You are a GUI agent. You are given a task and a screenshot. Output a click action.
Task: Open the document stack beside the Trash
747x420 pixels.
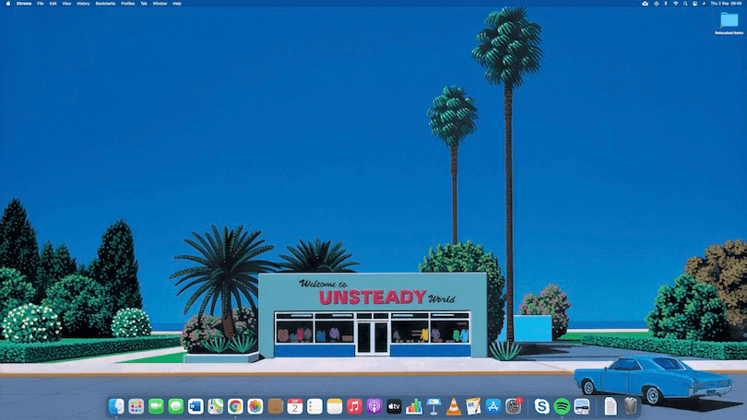point(611,407)
